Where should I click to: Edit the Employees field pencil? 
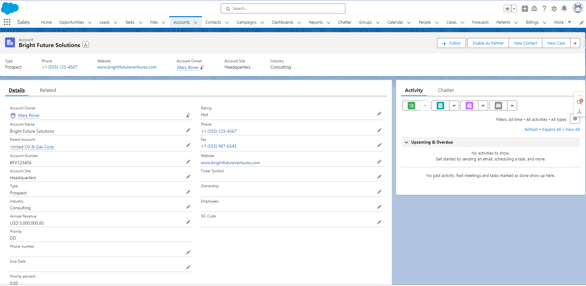click(x=379, y=207)
